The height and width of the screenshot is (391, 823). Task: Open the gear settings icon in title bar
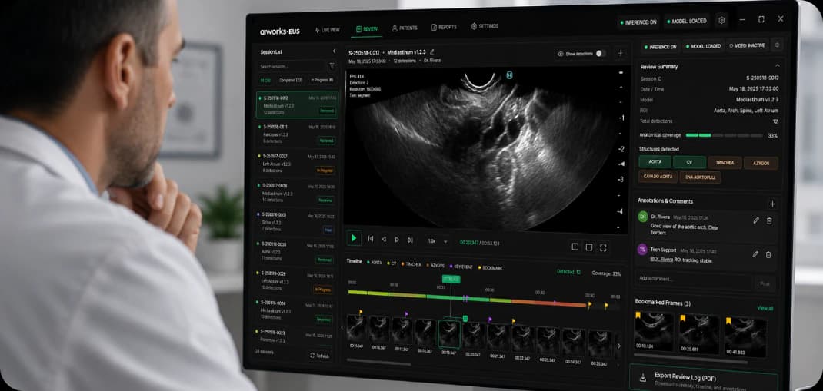(721, 21)
